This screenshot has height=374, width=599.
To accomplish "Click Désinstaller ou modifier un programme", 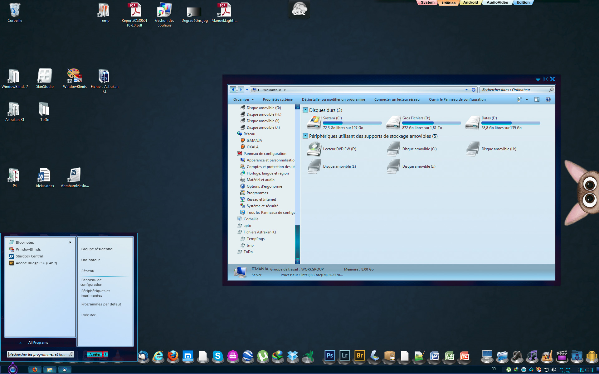I will pos(333,99).
